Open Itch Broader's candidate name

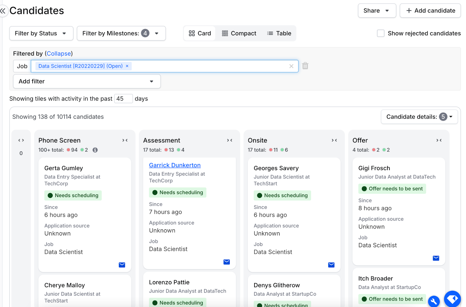pos(375,279)
